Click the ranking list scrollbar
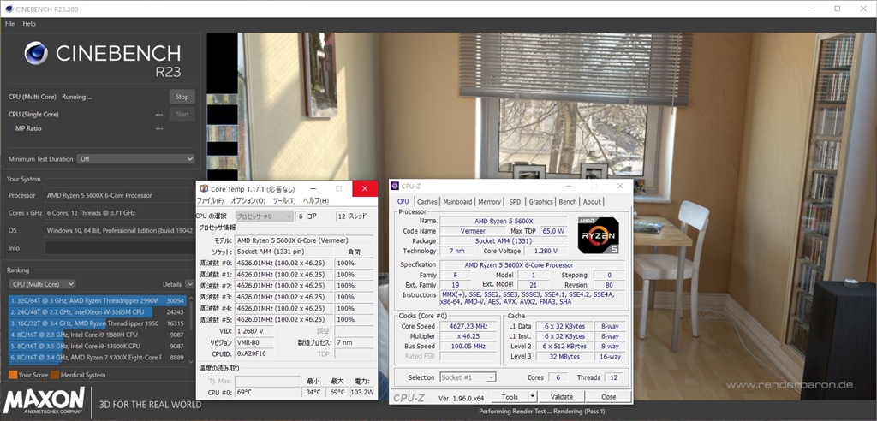 click(192, 329)
